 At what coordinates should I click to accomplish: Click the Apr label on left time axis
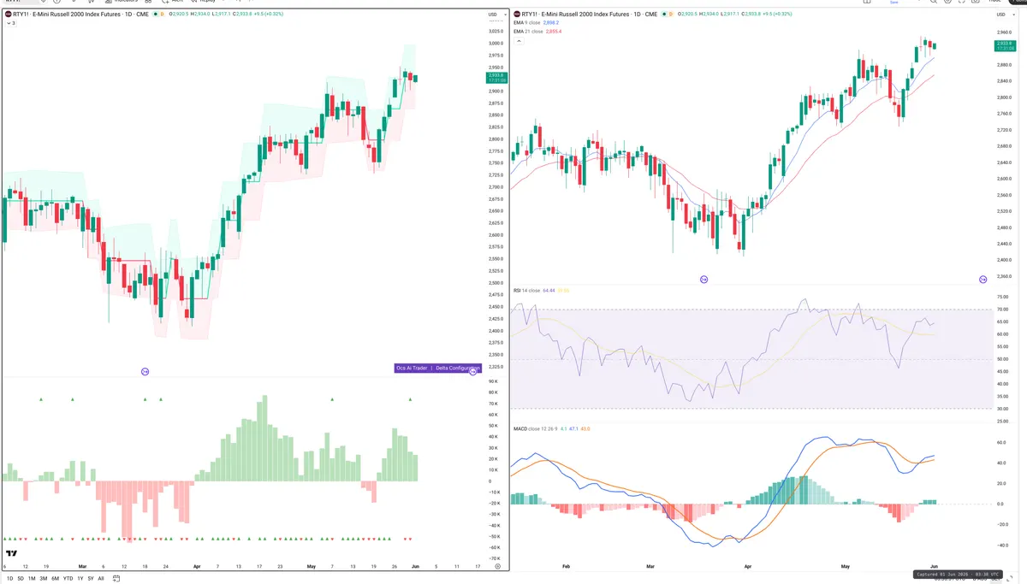197,566
